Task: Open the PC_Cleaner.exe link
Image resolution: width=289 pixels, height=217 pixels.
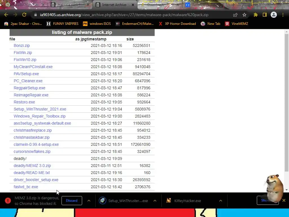Action: [x=28, y=81]
